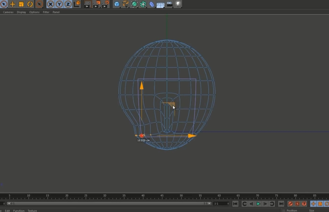Click the Size column header

(x=312, y=211)
